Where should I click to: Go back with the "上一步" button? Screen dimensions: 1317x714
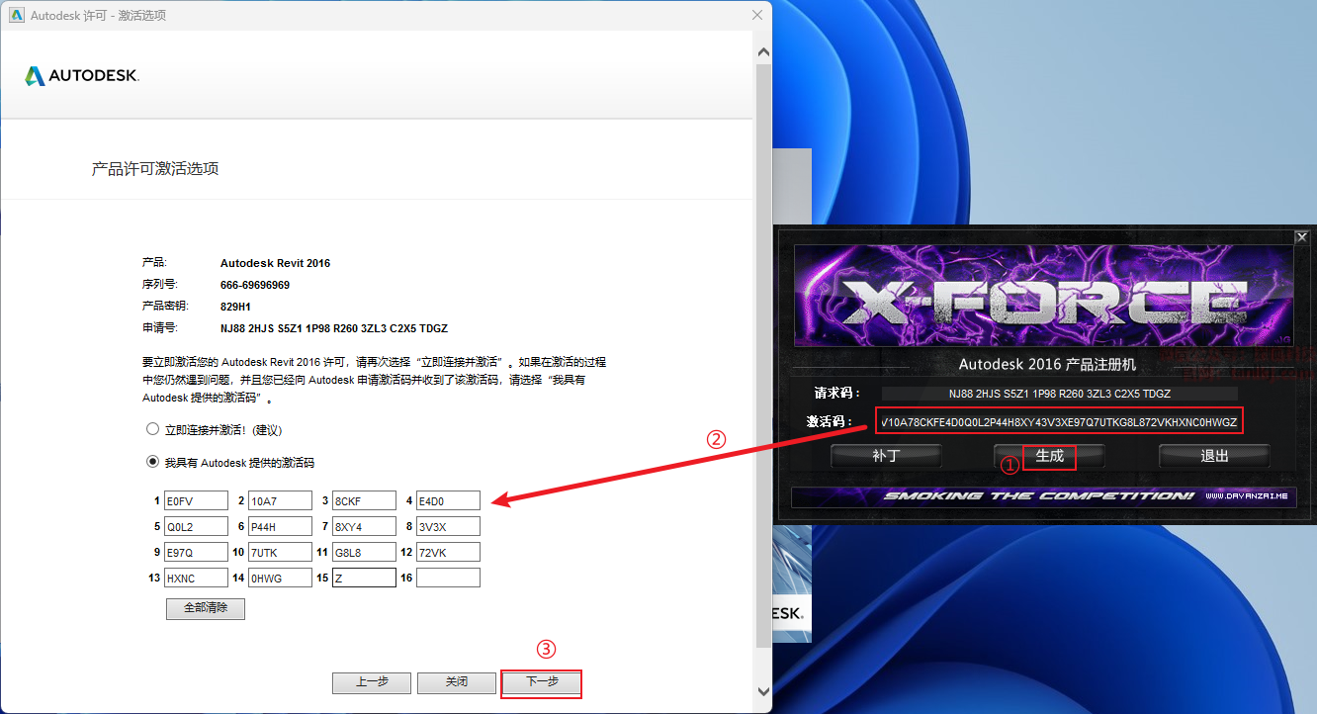pyautogui.click(x=372, y=682)
